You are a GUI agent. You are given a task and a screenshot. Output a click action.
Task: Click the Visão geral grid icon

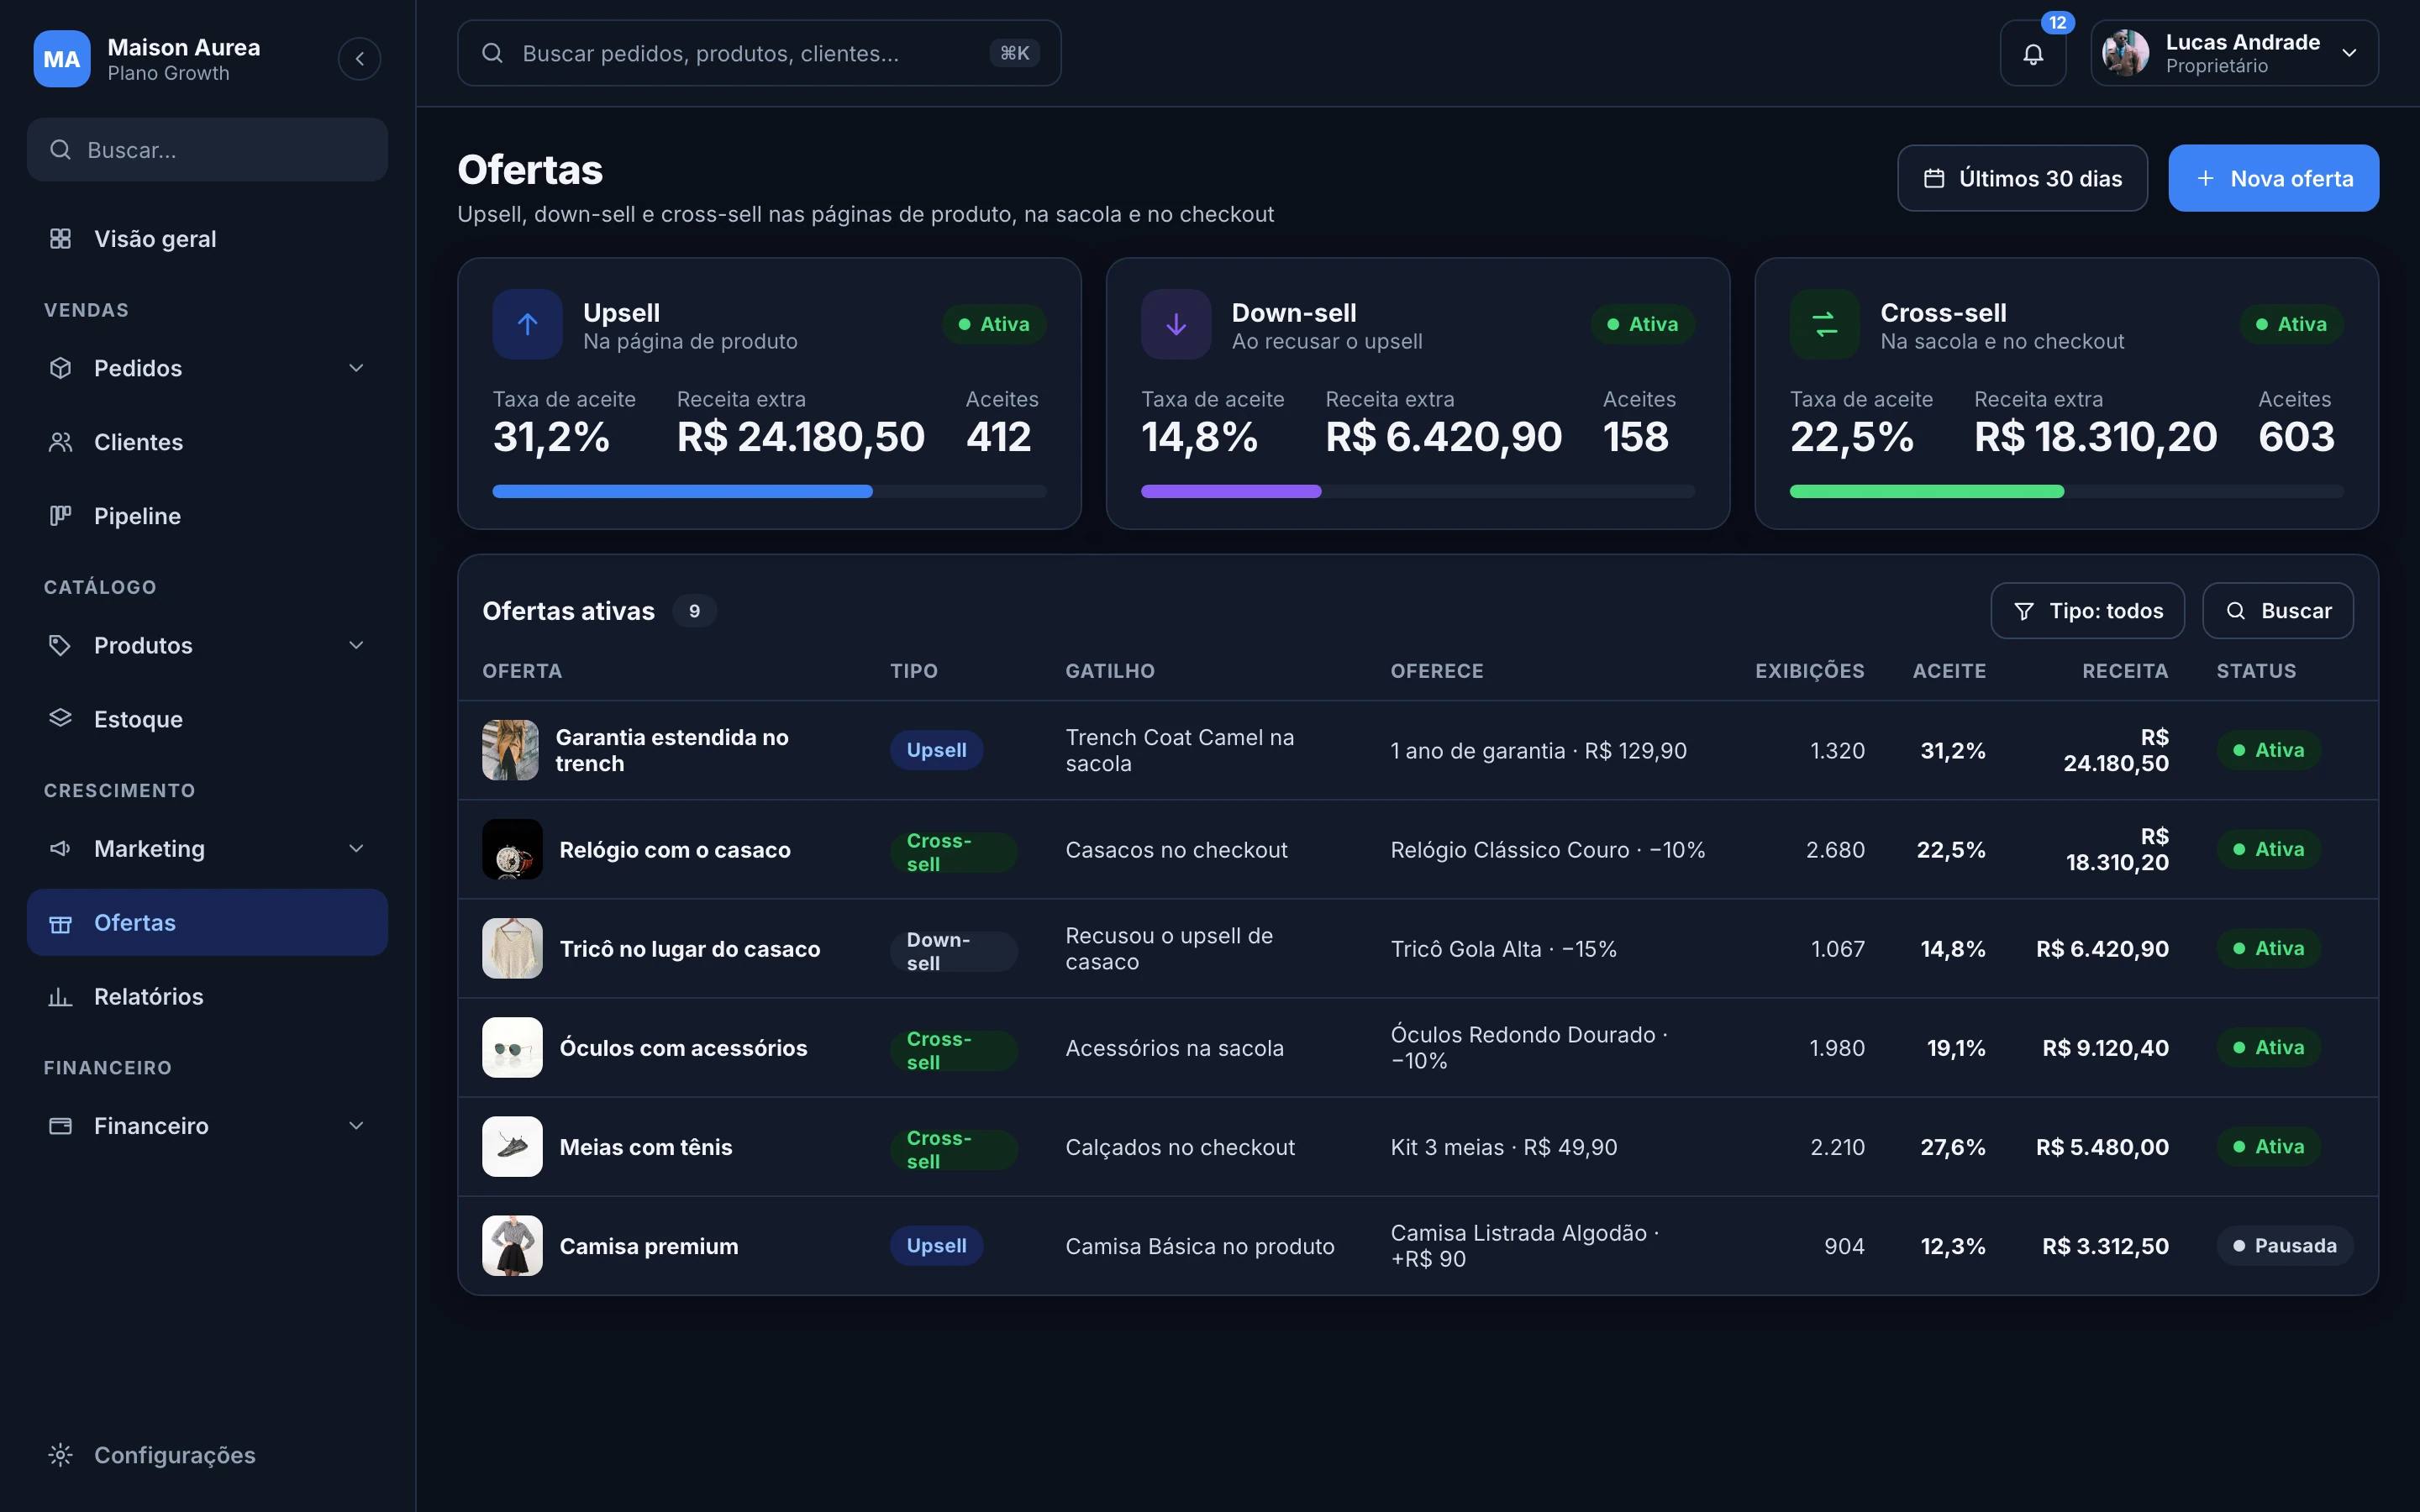pos(60,239)
